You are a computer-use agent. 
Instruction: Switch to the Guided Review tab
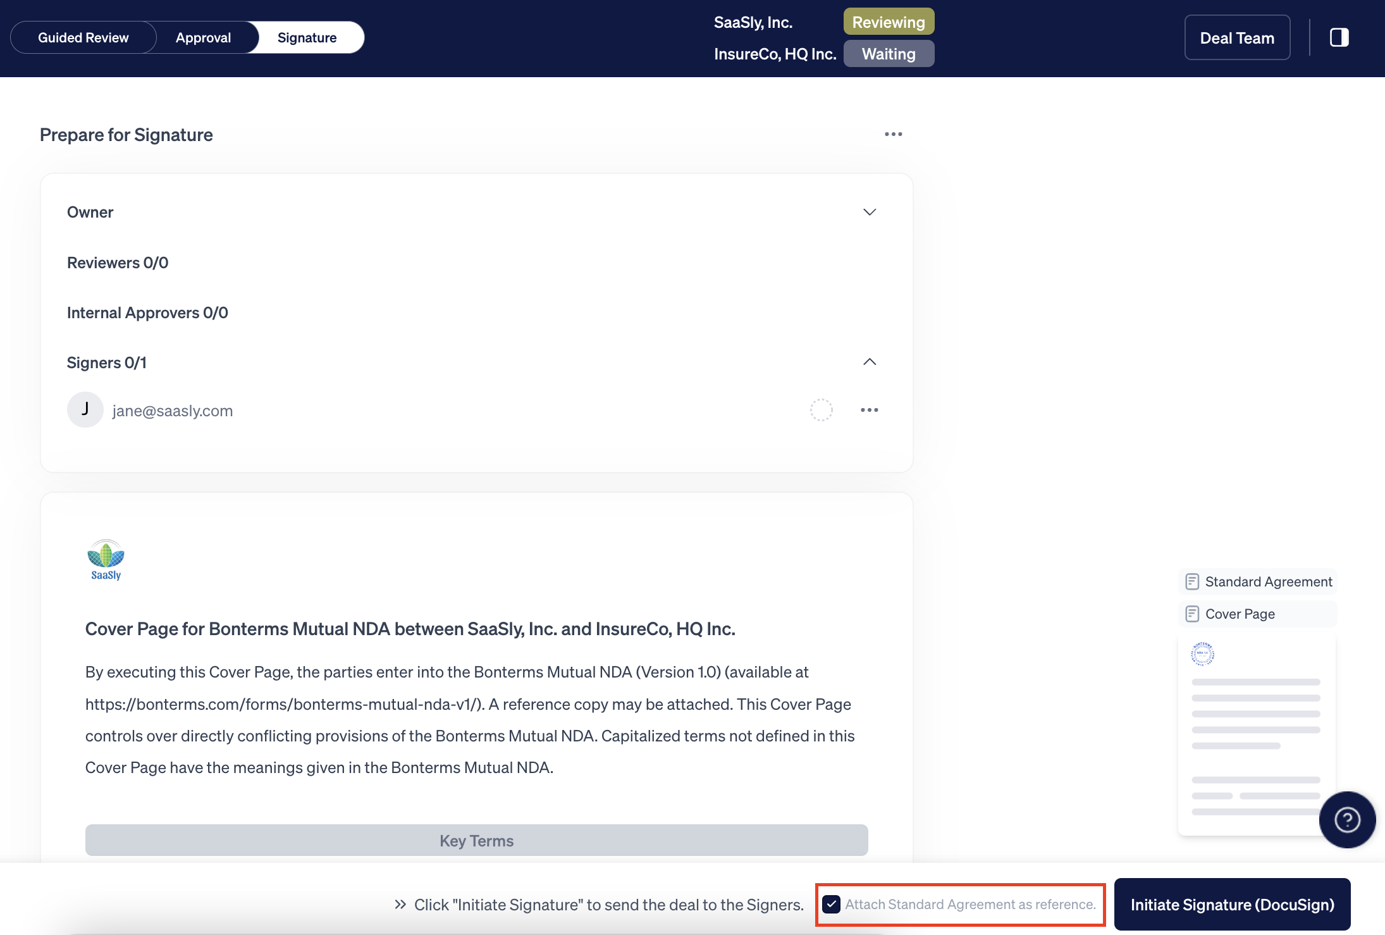click(x=83, y=37)
